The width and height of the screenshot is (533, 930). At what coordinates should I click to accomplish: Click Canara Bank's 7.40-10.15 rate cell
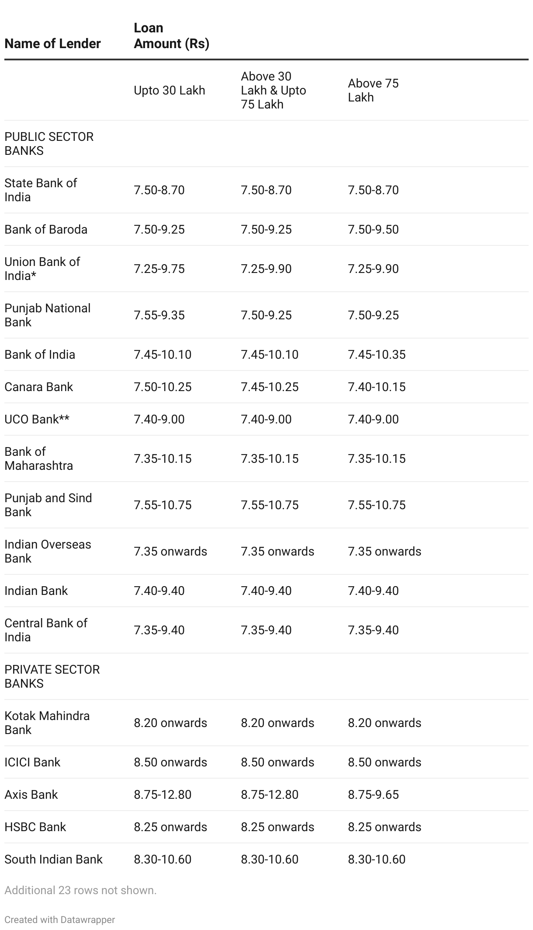click(377, 387)
